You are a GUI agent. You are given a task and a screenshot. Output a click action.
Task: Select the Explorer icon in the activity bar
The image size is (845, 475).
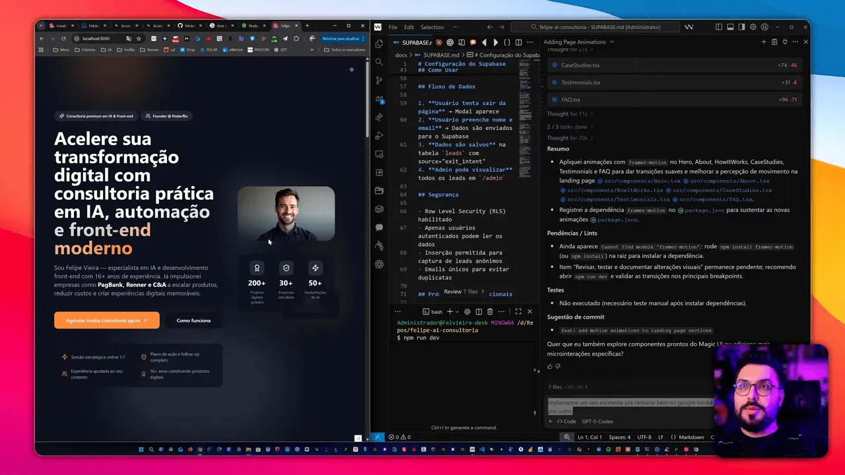(378, 46)
